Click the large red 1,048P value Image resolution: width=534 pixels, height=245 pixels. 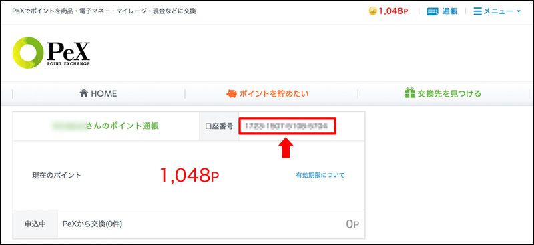pos(190,175)
